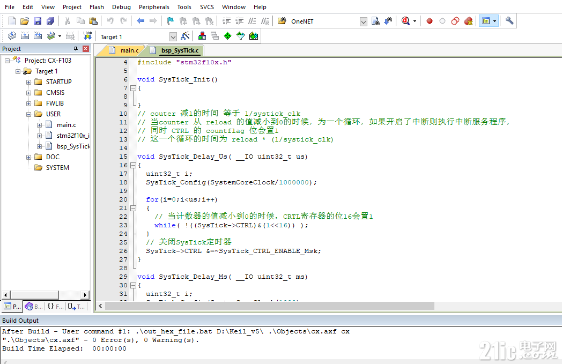Start debug session magnifier icon
562x364 pixels.
click(x=405, y=21)
